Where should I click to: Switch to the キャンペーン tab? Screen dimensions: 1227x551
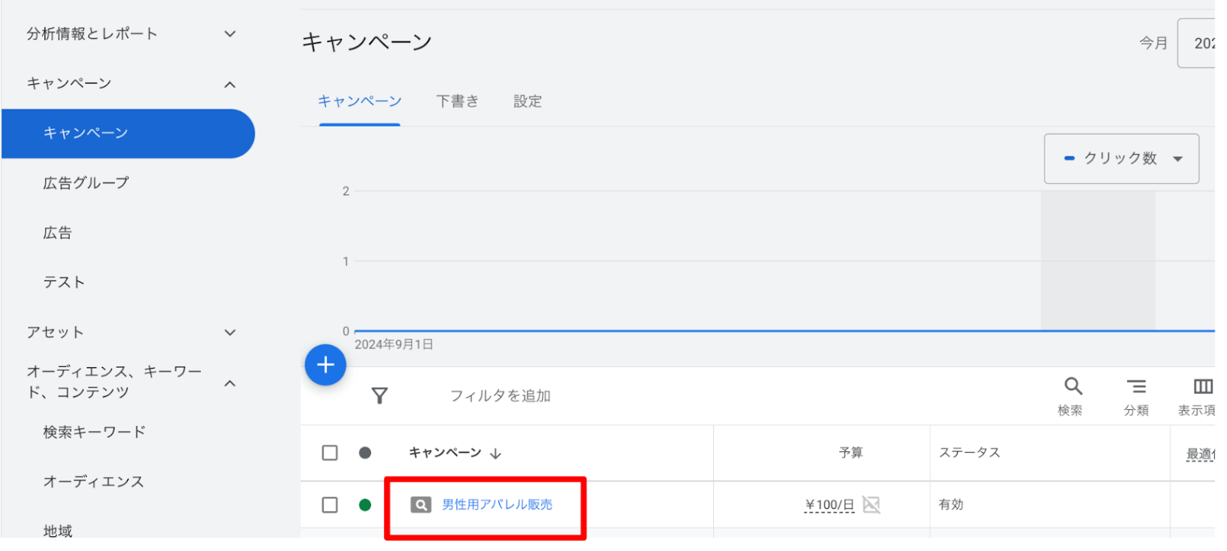tap(360, 101)
